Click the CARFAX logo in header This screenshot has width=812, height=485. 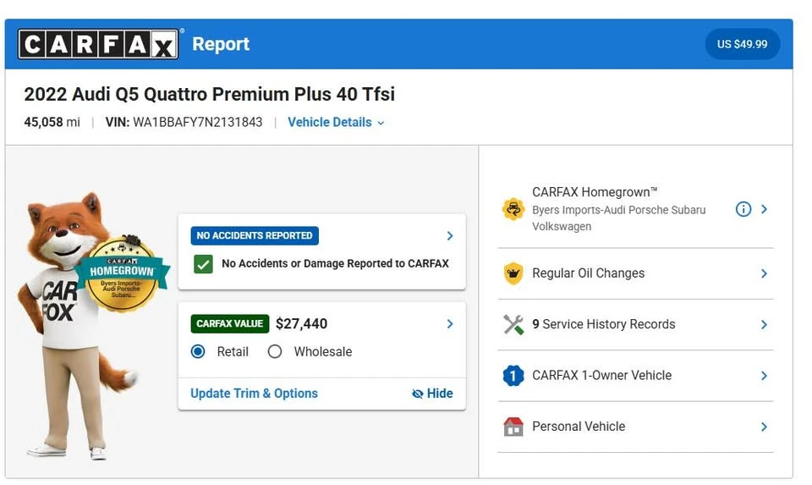click(x=98, y=44)
